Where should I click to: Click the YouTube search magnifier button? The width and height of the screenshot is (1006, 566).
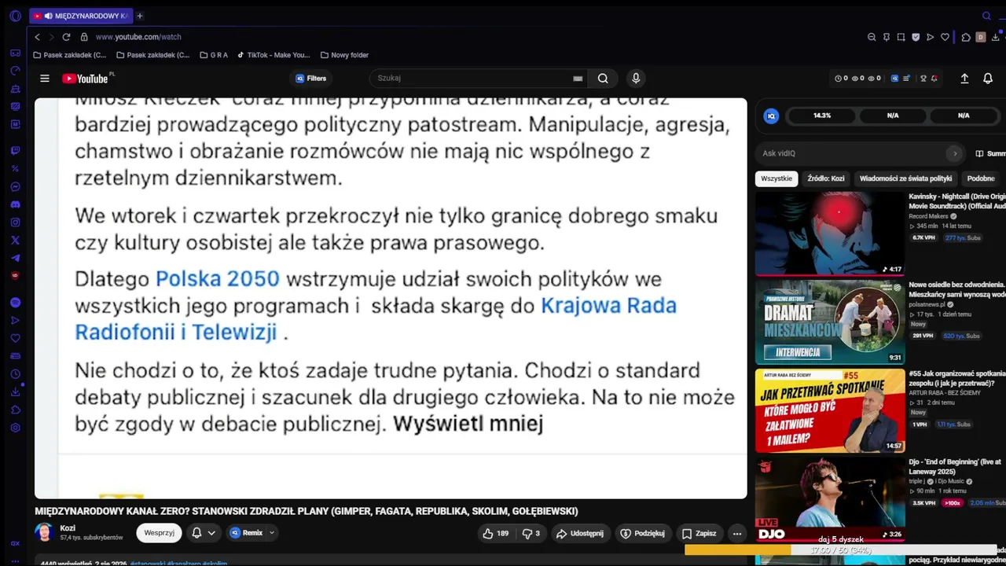point(603,79)
